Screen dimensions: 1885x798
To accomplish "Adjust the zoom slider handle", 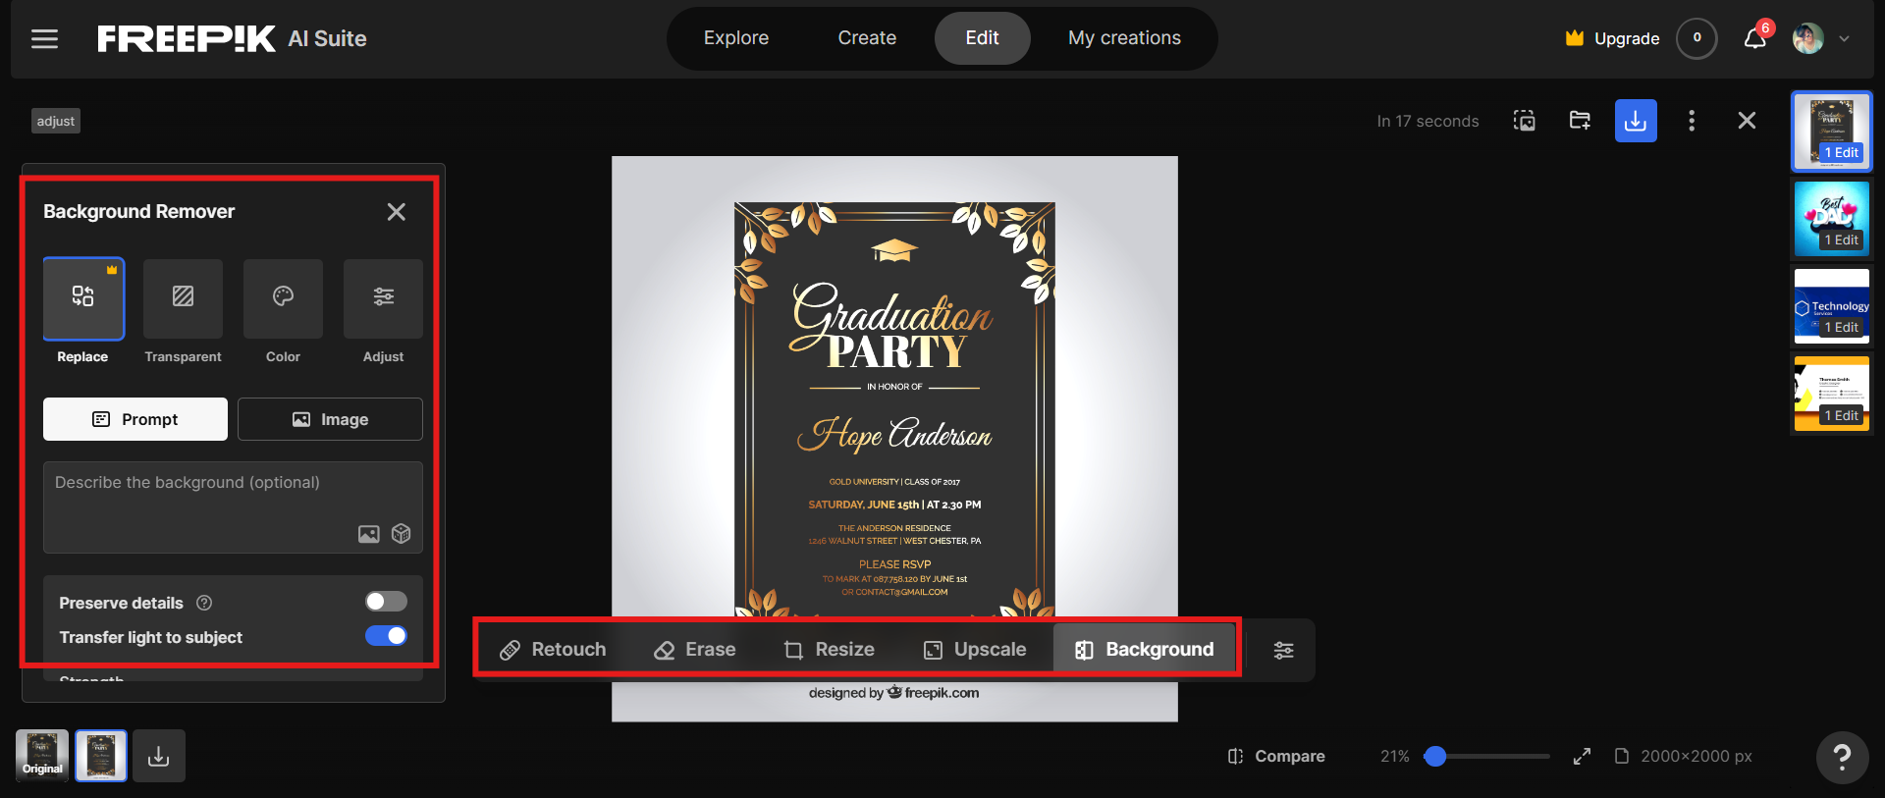I will pos(1435,756).
